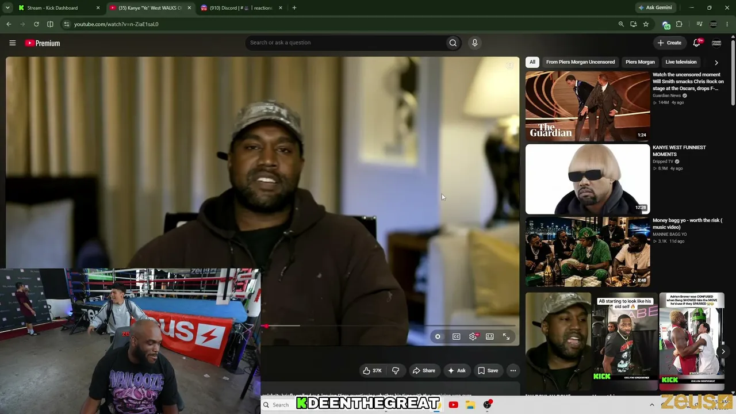
Task: Open OBS Studio from the taskbar
Action: (488, 405)
